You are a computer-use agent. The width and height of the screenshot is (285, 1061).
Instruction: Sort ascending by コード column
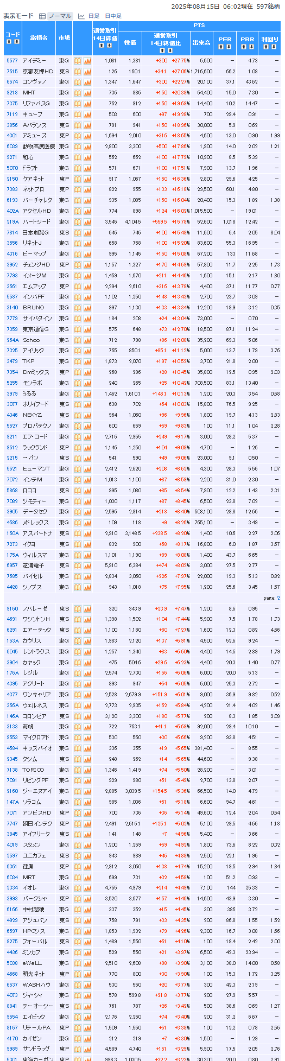pyautogui.click(x=9, y=42)
